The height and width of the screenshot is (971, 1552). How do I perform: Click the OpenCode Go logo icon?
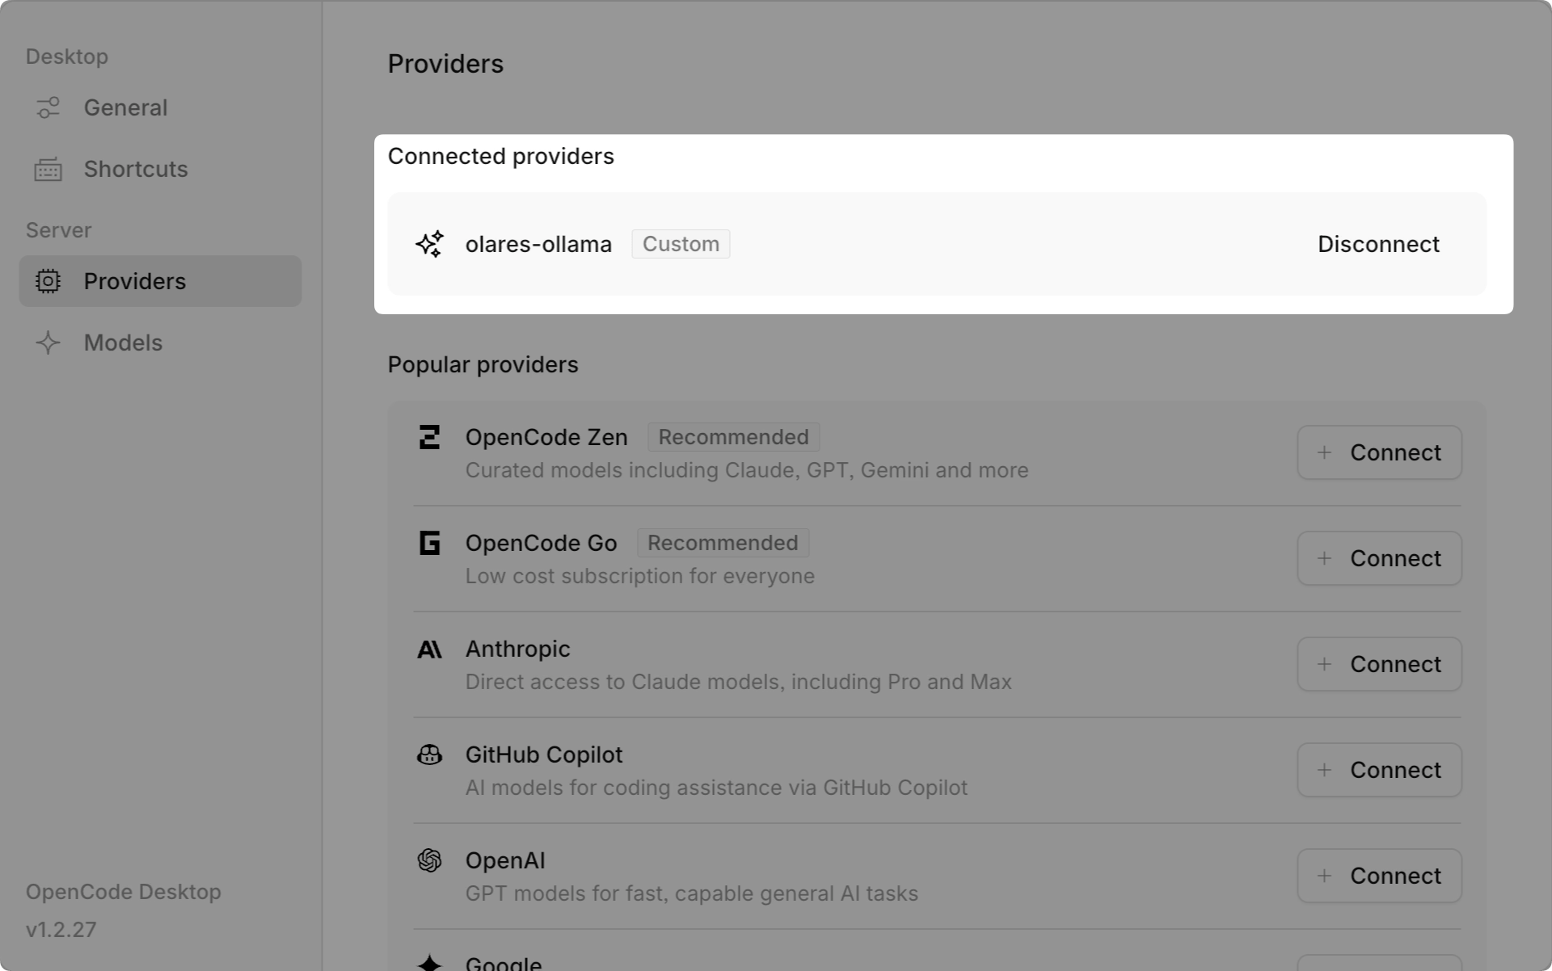tap(429, 542)
